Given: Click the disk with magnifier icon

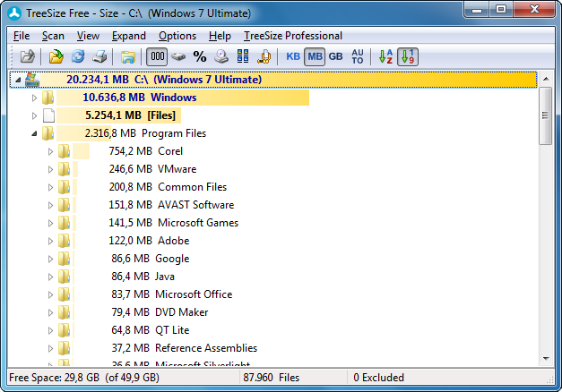Looking at the screenshot, I should tap(221, 56).
